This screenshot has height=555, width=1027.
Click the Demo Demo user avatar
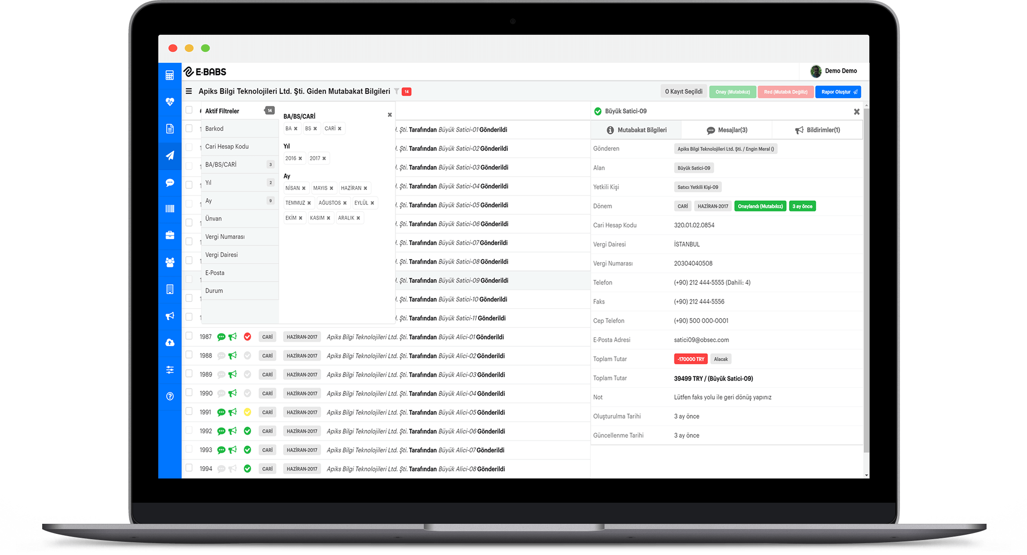(816, 71)
